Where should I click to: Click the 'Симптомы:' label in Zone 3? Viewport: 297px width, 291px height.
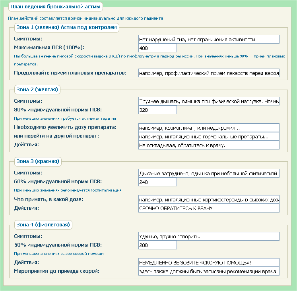[28, 173]
